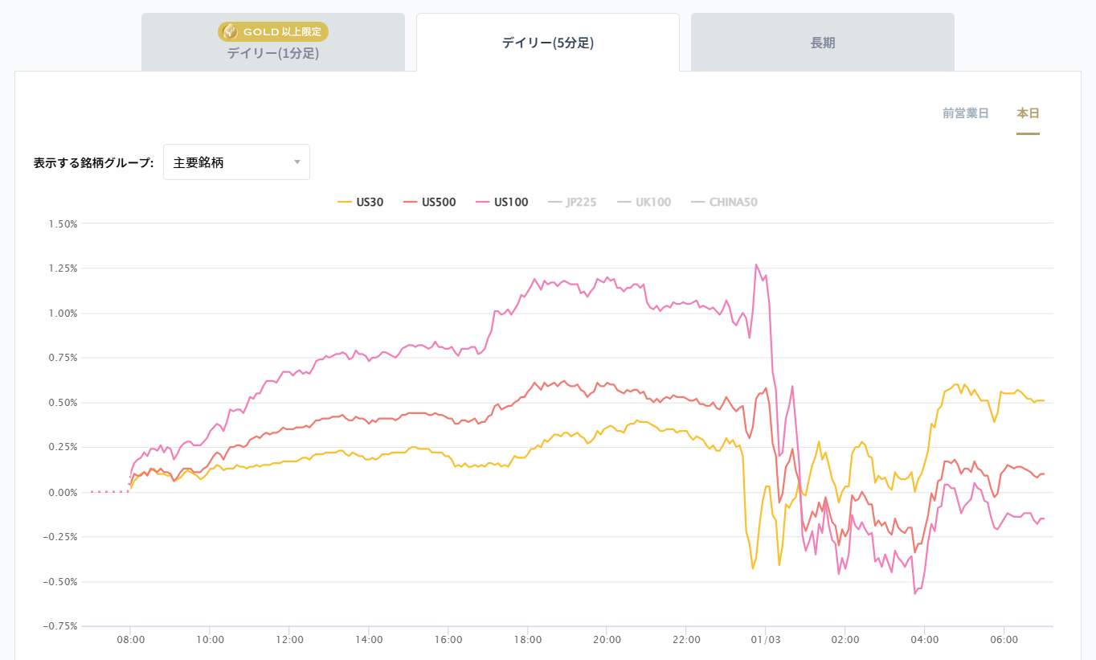Hide the US500 line via its legend entry
The width and height of the screenshot is (1096, 660).
(x=434, y=202)
